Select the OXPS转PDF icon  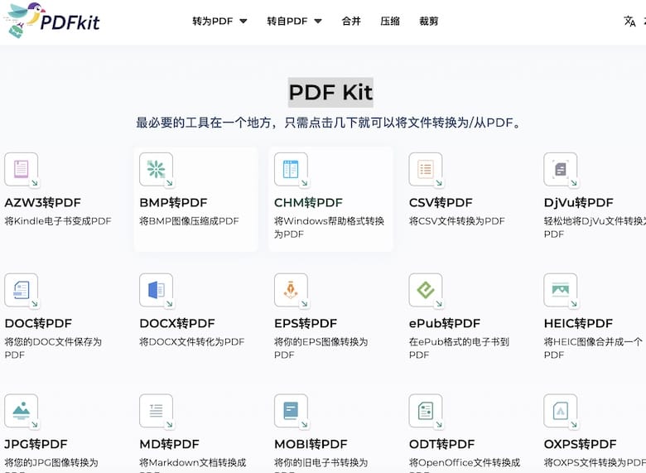(561, 411)
